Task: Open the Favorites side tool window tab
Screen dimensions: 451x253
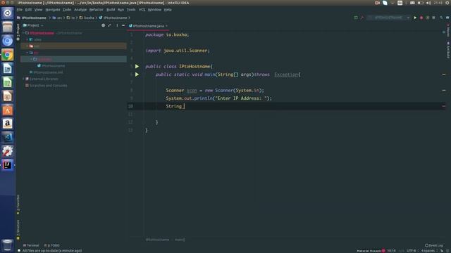Action: [18, 205]
